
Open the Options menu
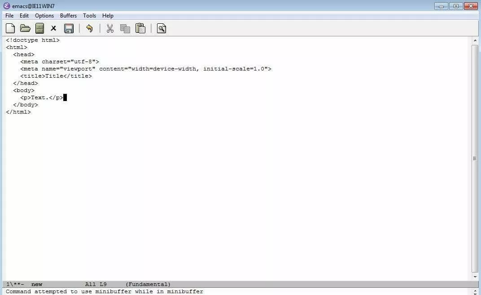coord(44,16)
